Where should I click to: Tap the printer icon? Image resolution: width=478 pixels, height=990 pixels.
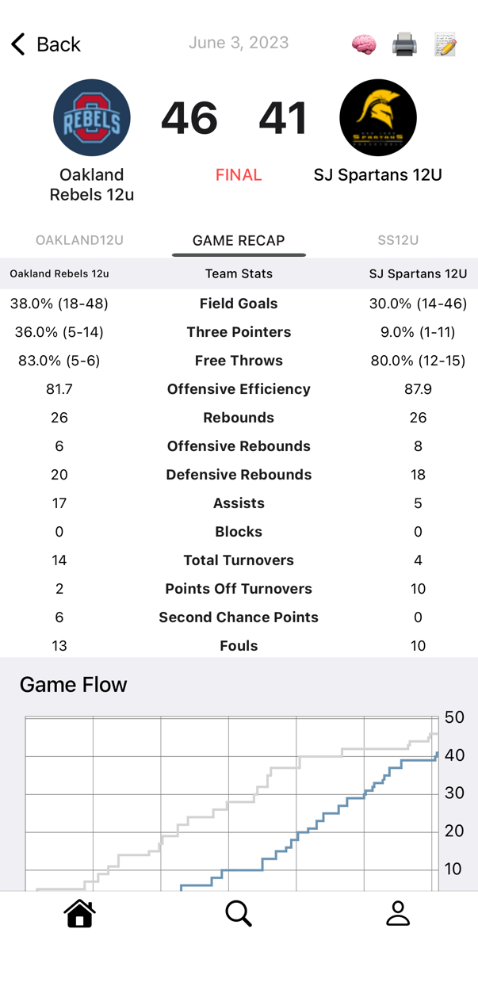(x=404, y=44)
